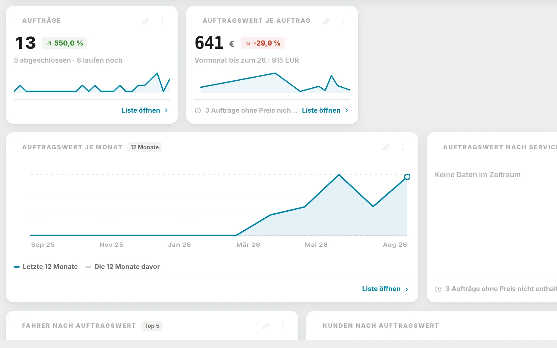Click the green 550,0 % trend badge

[65, 43]
